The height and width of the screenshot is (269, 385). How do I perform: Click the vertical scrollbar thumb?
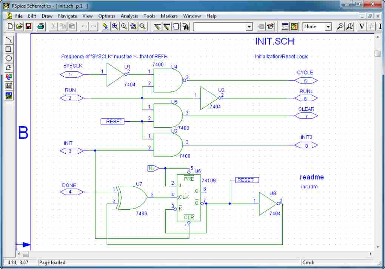coord(377,54)
